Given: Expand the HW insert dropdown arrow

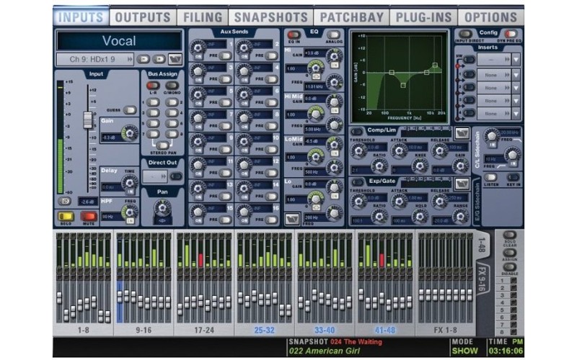Looking at the screenshot, I should click(516, 59).
